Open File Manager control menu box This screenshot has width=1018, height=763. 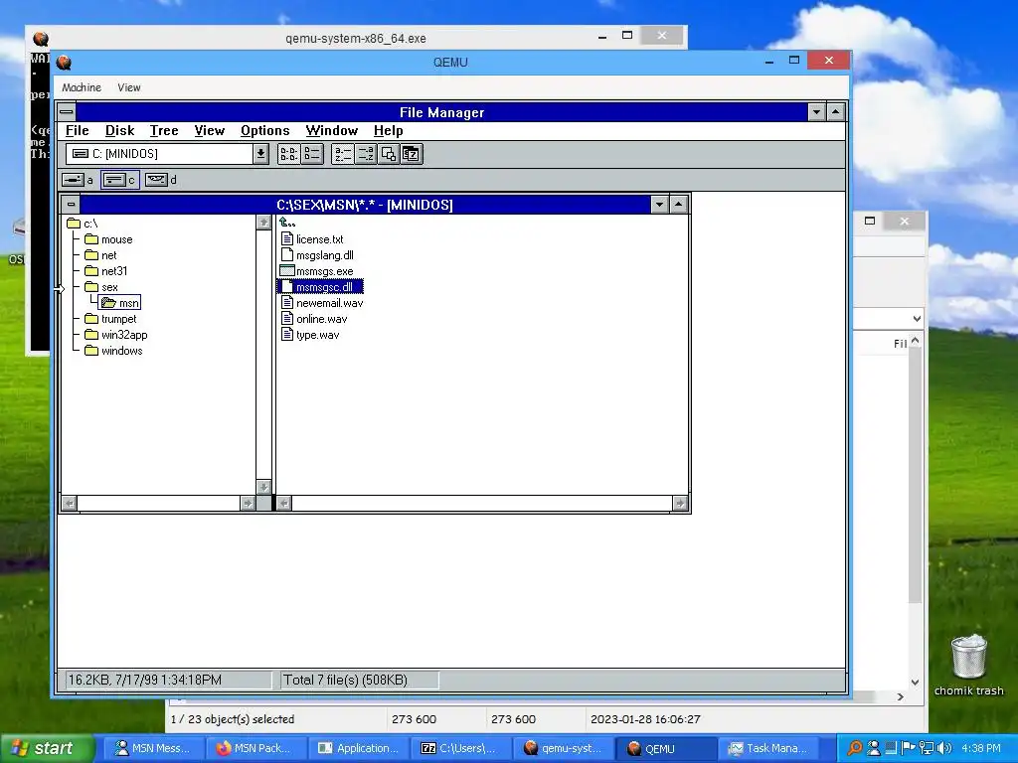pyautogui.click(x=67, y=111)
